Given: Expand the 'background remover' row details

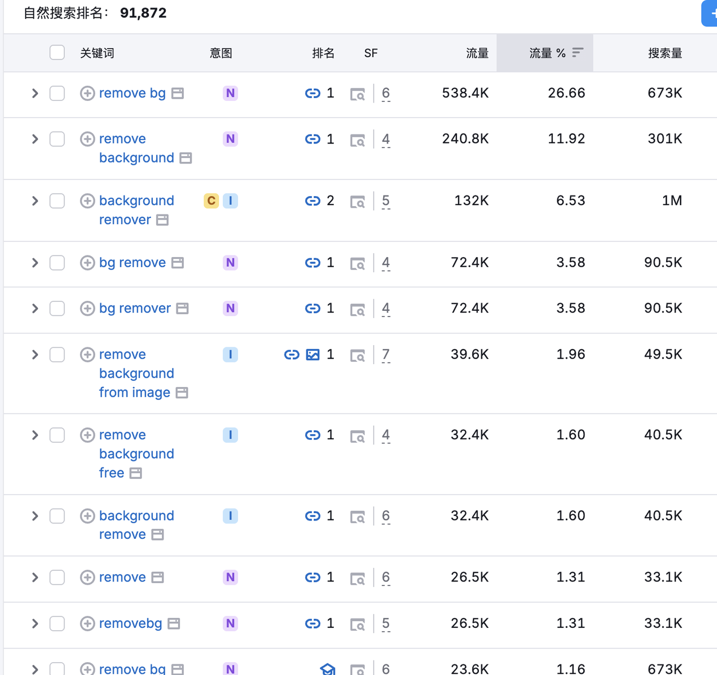Looking at the screenshot, I should [35, 201].
